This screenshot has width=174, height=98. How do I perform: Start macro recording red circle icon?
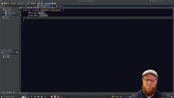click(x=51, y=8)
